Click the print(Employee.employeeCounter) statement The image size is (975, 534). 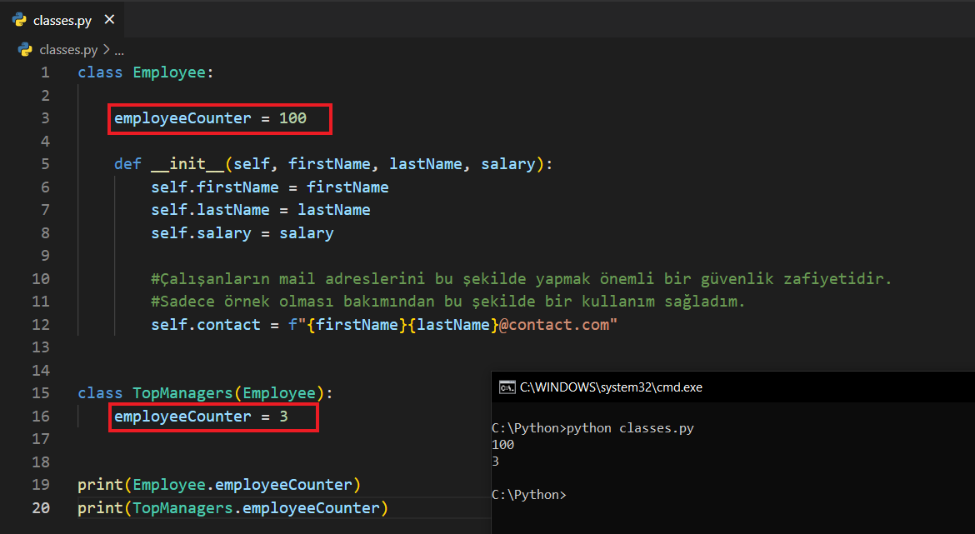(x=219, y=484)
